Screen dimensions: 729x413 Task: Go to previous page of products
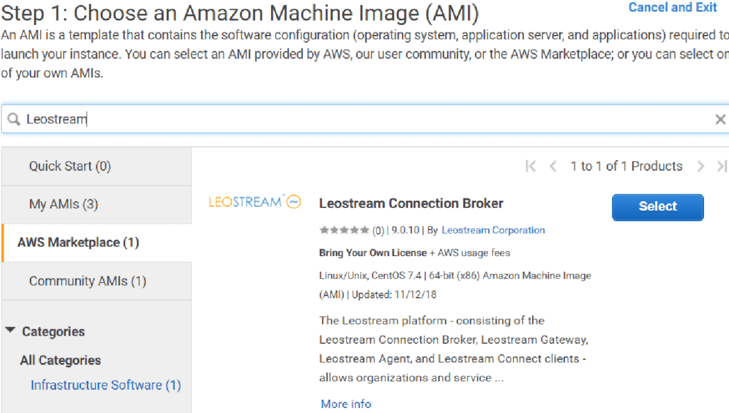pos(553,166)
